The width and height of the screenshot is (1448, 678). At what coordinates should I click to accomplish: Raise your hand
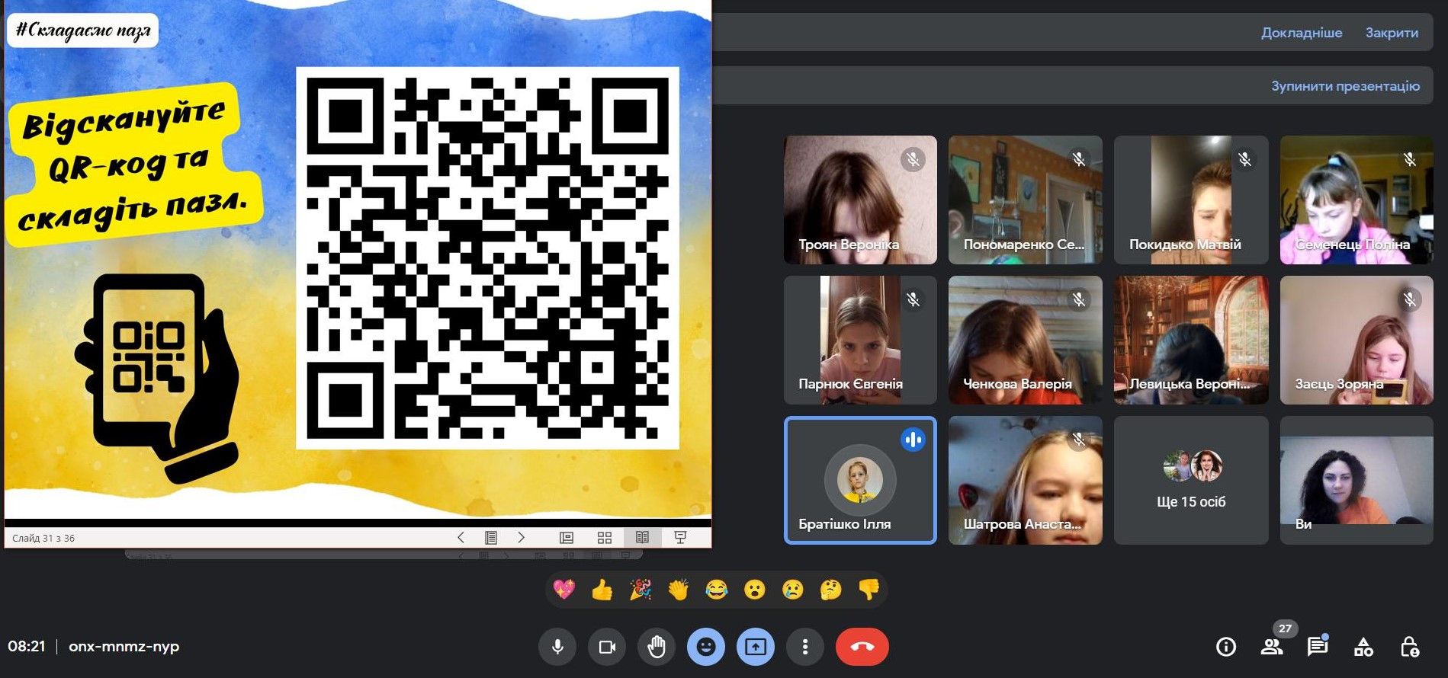point(657,647)
